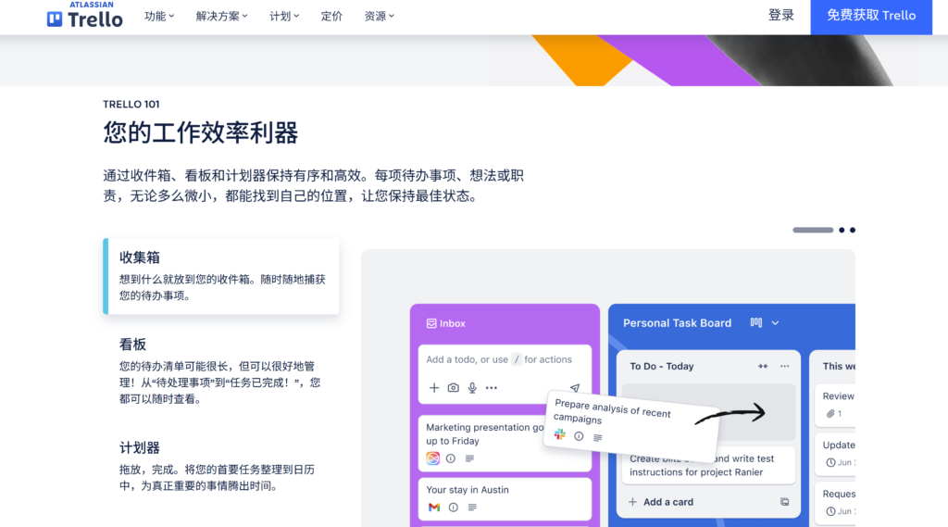The width and height of the screenshot is (948, 527).
Task: Click the TRELLO 101 label text
Action: pyautogui.click(x=131, y=104)
